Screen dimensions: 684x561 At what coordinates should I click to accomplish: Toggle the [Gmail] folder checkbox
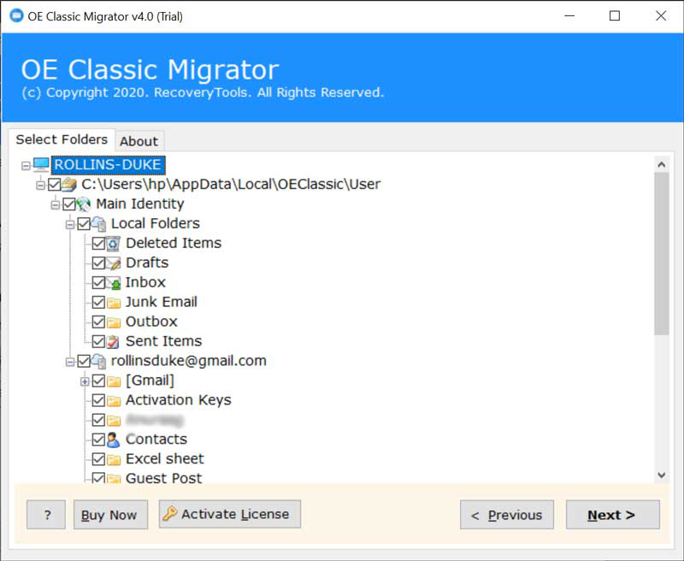click(98, 381)
